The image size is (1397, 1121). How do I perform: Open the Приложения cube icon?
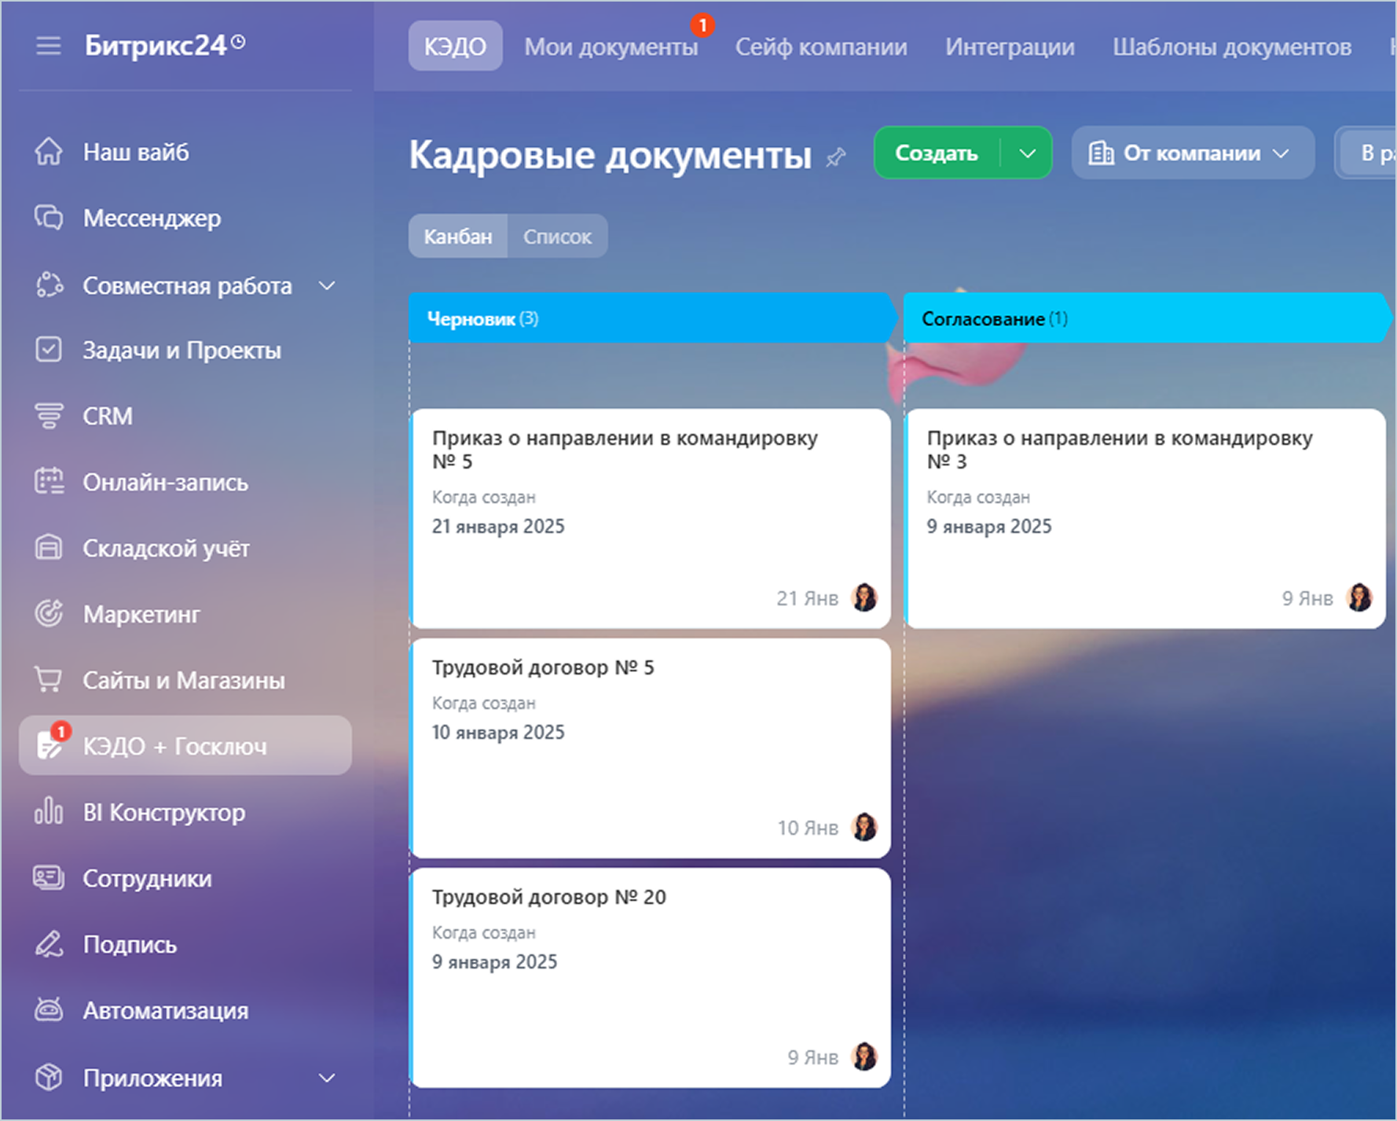tap(49, 1078)
